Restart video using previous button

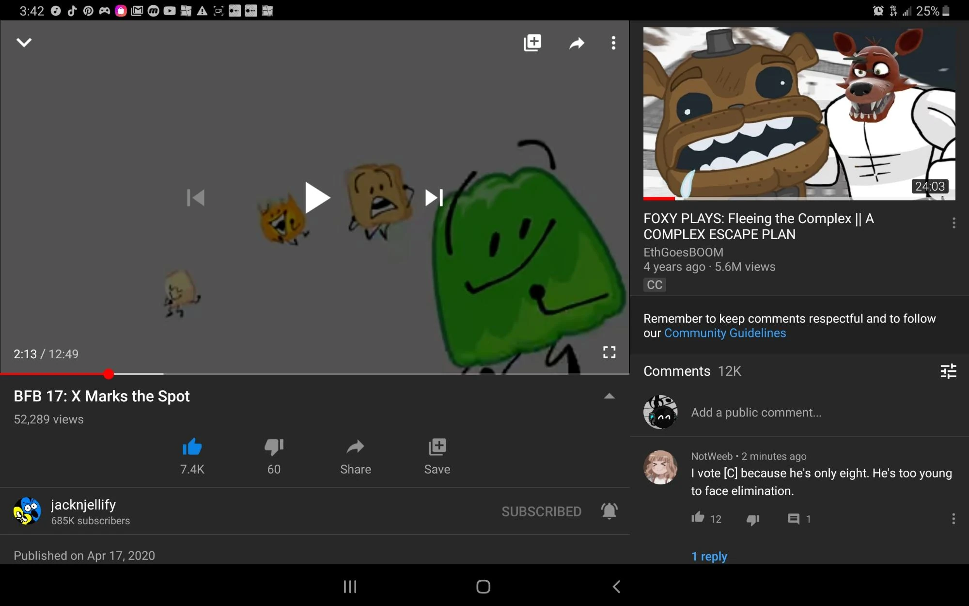pyautogui.click(x=195, y=198)
